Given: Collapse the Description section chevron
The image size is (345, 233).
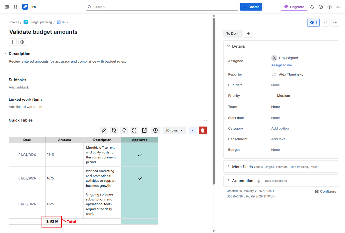Looking at the screenshot, I should point(5,54).
